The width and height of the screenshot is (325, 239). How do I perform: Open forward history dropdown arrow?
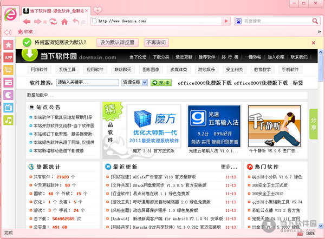click(45, 22)
